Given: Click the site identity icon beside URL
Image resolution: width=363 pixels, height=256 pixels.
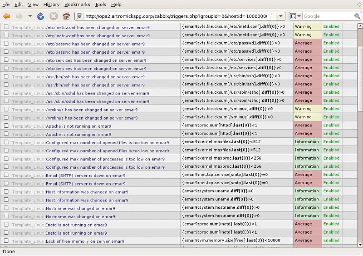Looking at the screenshot, I should (x=79, y=16).
